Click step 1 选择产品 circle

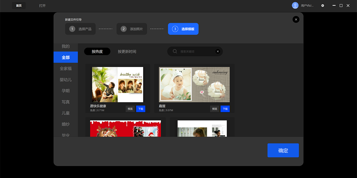[x=72, y=29]
